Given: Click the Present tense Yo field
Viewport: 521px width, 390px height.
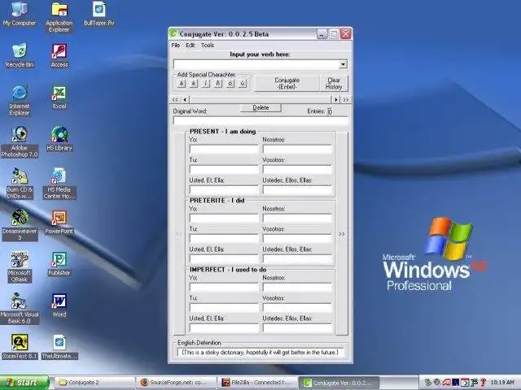Looking at the screenshot, I should tap(224, 149).
